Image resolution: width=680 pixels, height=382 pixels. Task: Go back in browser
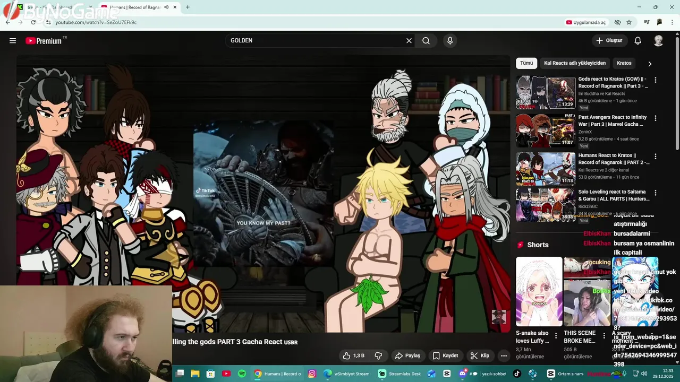point(7,22)
